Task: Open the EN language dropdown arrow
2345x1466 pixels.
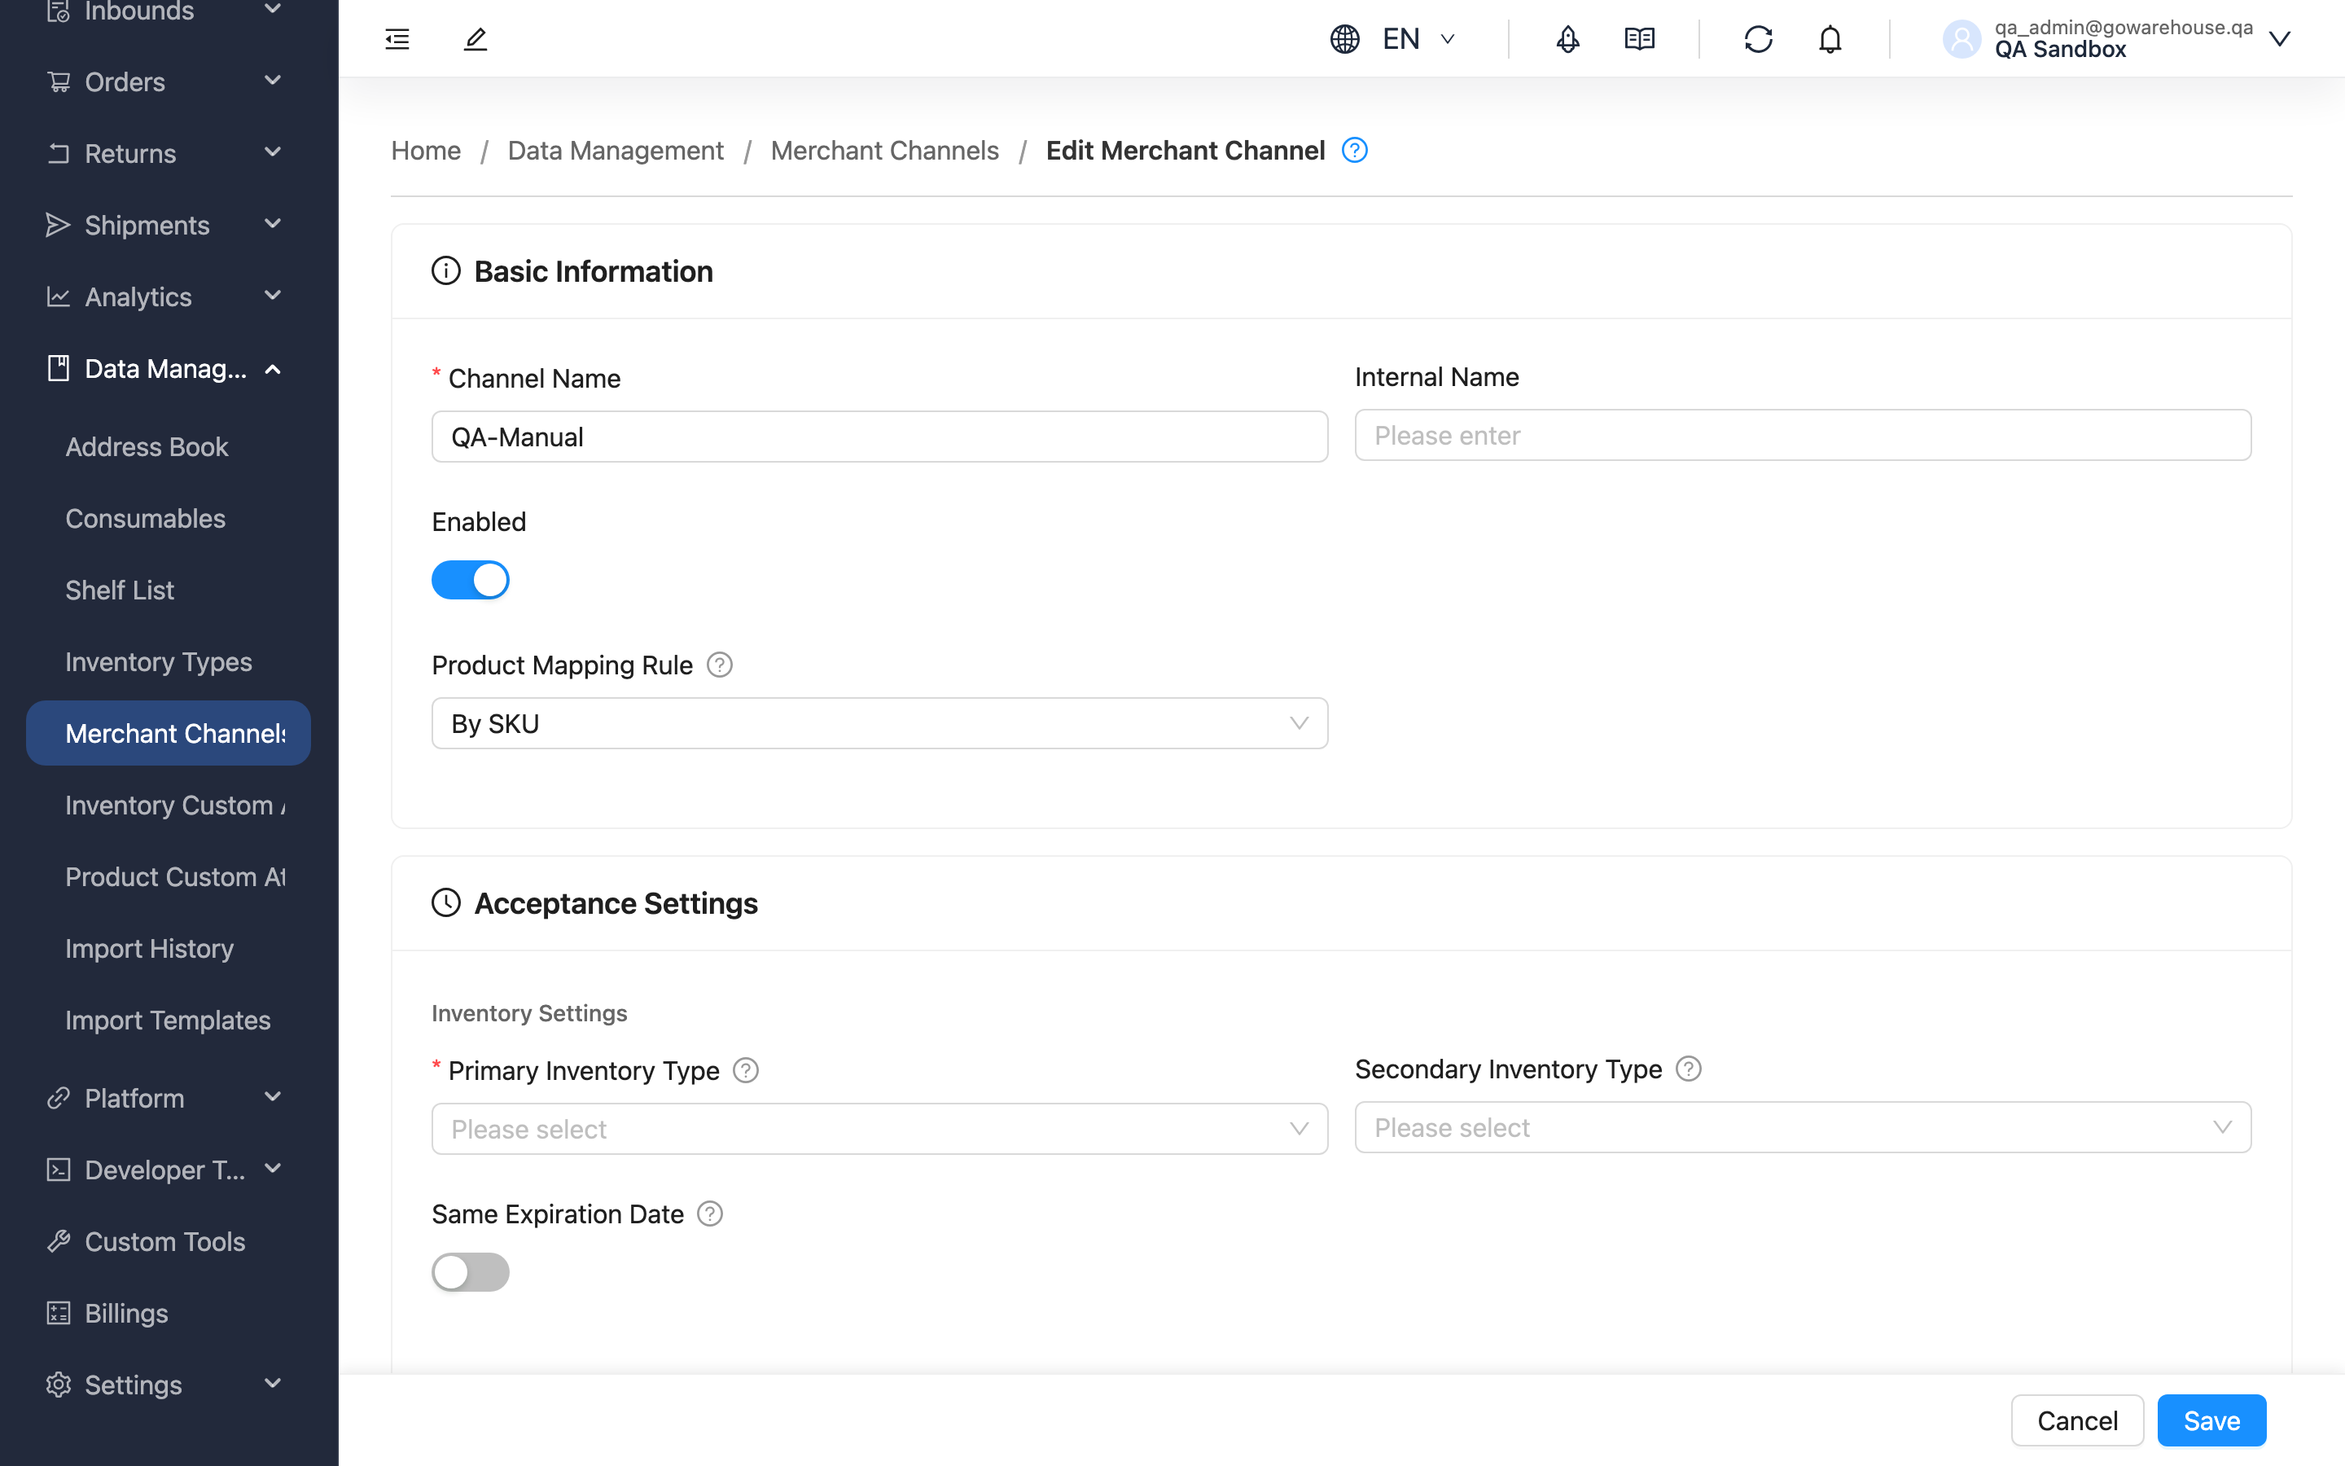Action: 1447,39
